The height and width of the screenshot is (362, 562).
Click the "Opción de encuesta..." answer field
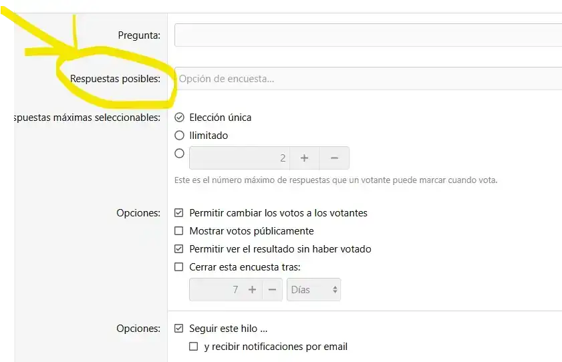(368, 79)
